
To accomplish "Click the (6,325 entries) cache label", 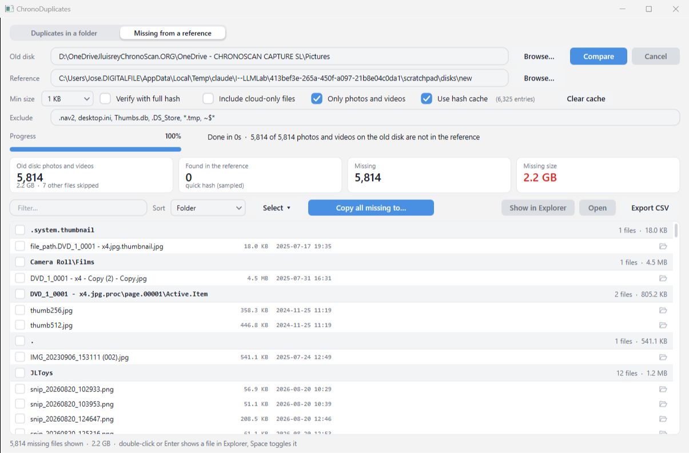I will point(515,99).
